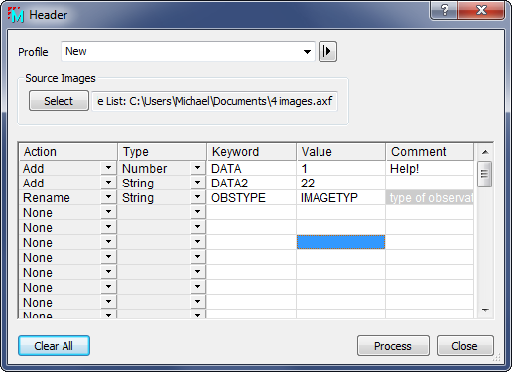Click the 'type of observat' comment cell

[x=430, y=197]
